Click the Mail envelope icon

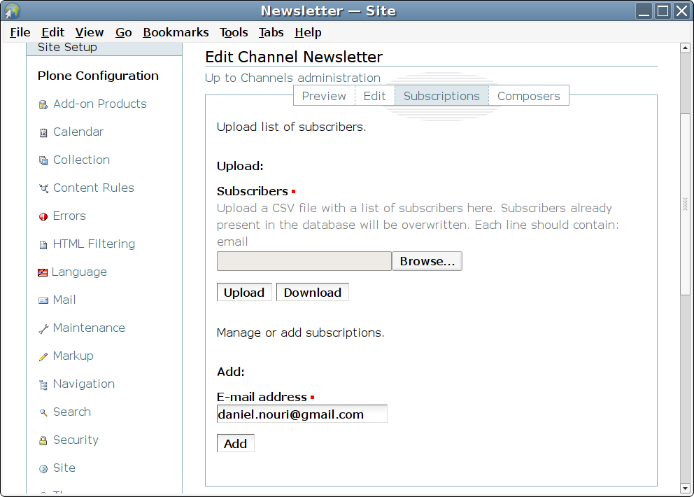coord(43,300)
